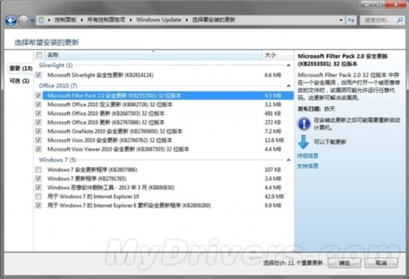Click the blue download arrow icon
Image resolution: width=409 pixels, height=279 pixels.
click(303, 142)
